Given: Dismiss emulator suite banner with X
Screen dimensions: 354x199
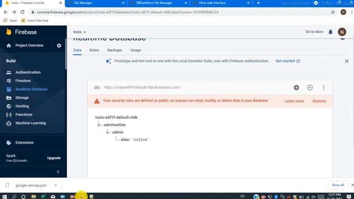Looking at the screenshot, I should [x=347, y=61].
